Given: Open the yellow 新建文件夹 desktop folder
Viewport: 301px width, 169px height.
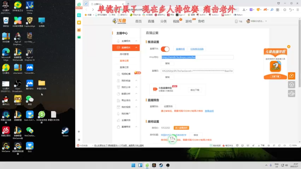Looking at the screenshot, I should point(41,85).
